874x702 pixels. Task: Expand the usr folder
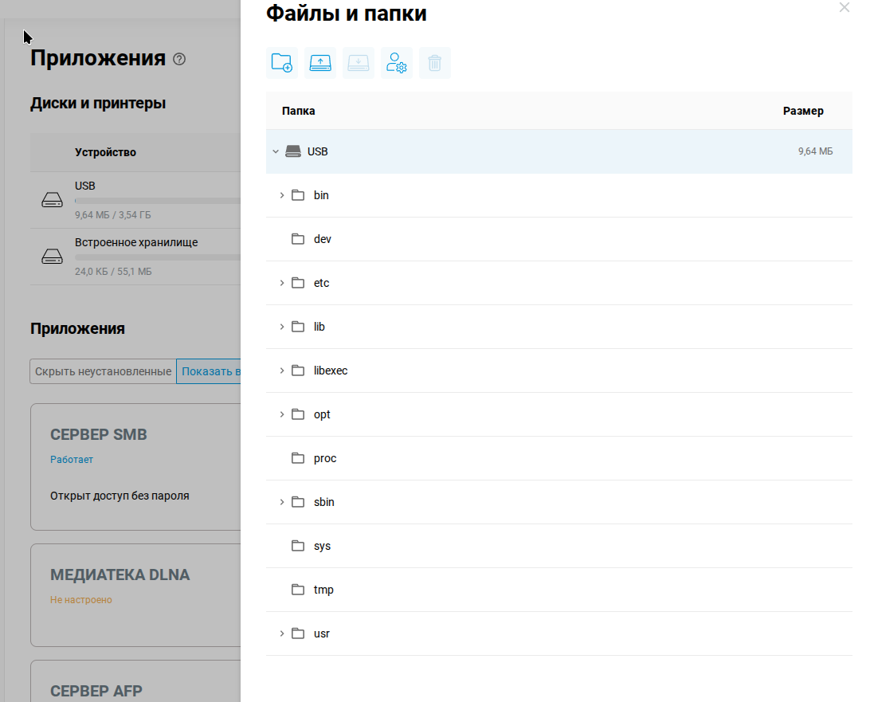pos(282,633)
